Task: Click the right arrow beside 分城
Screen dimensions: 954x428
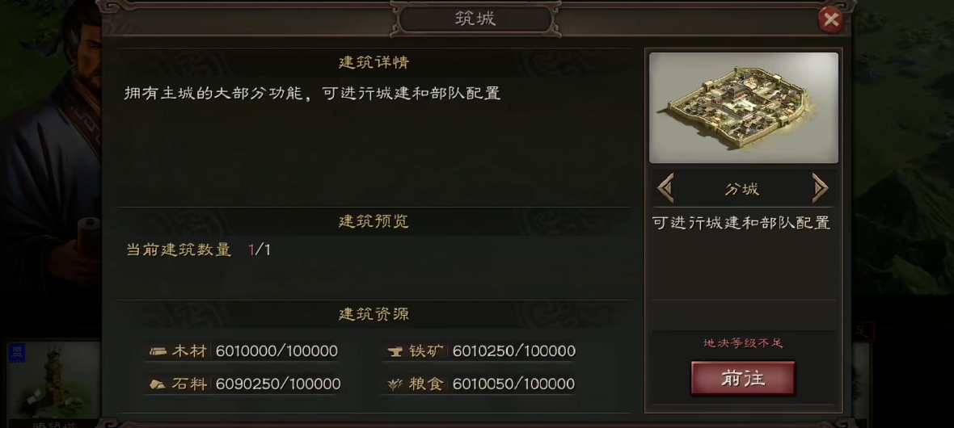Action: click(820, 188)
